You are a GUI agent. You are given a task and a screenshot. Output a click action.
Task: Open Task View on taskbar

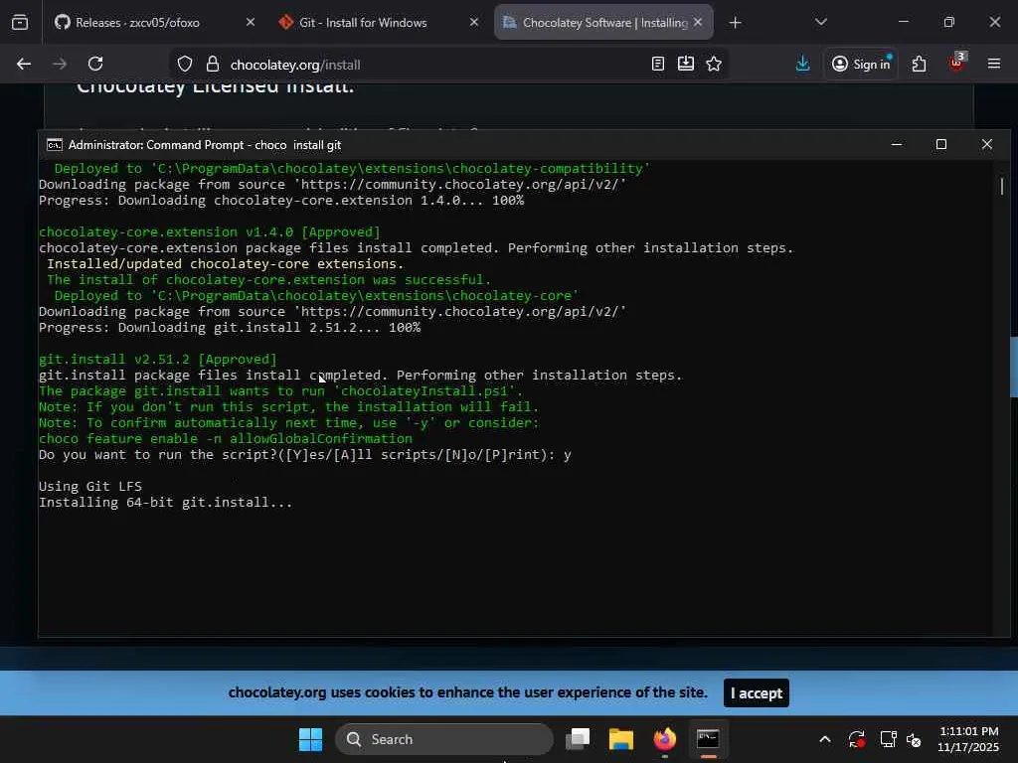coord(578,739)
